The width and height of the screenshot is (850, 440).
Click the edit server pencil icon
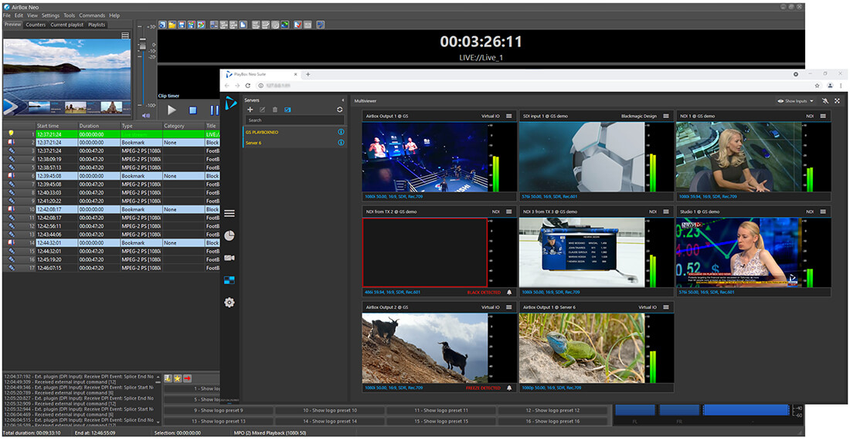pyautogui.click(x=263, y=110)
